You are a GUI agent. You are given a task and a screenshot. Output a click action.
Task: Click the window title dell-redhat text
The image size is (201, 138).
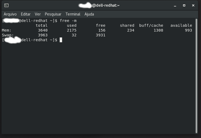(106, 5)
